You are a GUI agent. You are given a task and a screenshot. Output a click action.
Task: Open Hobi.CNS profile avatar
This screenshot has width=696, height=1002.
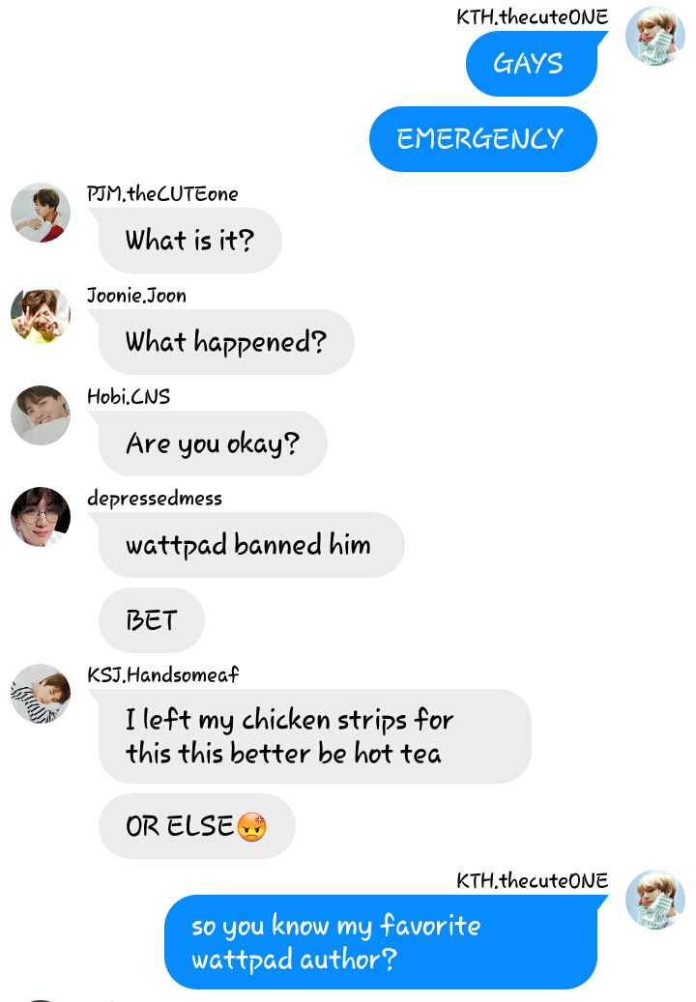pyautogui.click(x=41, y=415)
